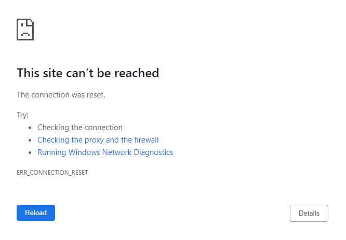Click The connection was reset message

(61, 95)
